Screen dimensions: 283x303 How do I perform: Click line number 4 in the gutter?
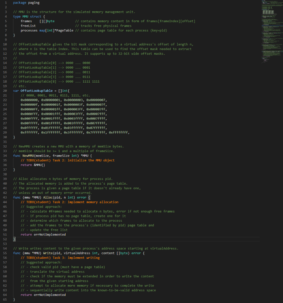[x=6, y=17]
